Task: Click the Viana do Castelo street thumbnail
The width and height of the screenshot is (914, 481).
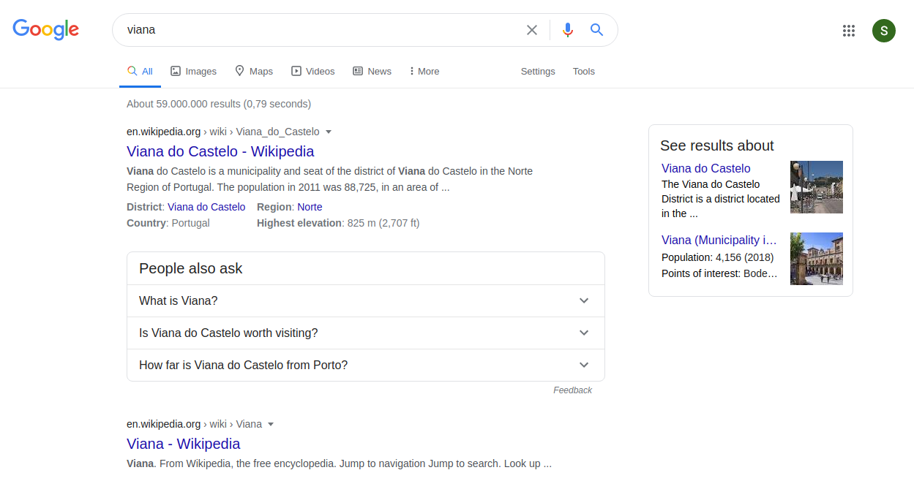Action: click(x=817, y=187)
